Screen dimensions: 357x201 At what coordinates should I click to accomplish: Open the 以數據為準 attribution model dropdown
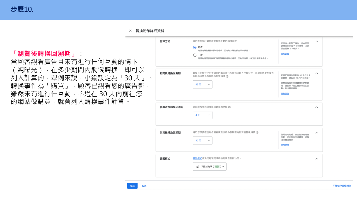210,167
